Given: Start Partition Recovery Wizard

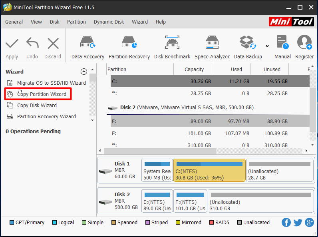Looking at the screenshot, I should coord(41,117).
